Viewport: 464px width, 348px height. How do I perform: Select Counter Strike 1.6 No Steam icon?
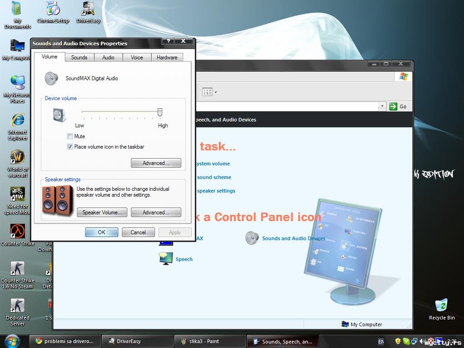[x=18, y=275]
